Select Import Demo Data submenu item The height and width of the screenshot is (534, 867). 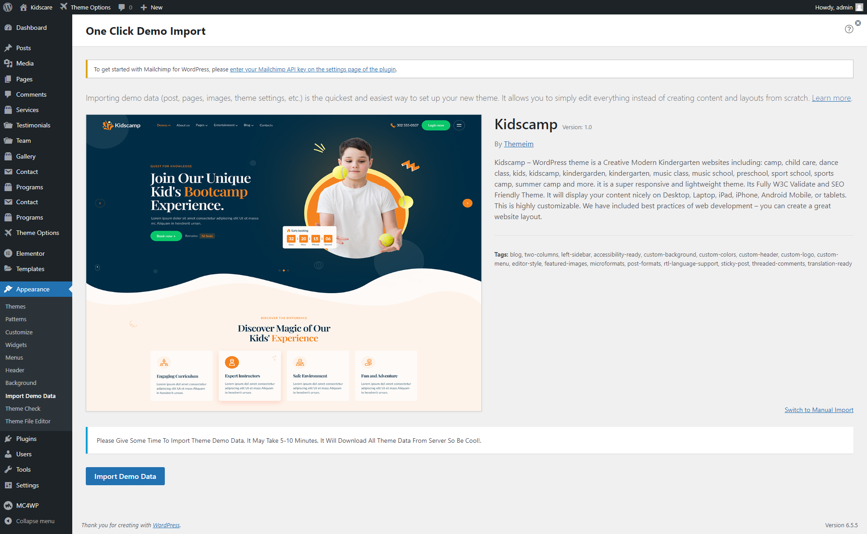[30, 396]
